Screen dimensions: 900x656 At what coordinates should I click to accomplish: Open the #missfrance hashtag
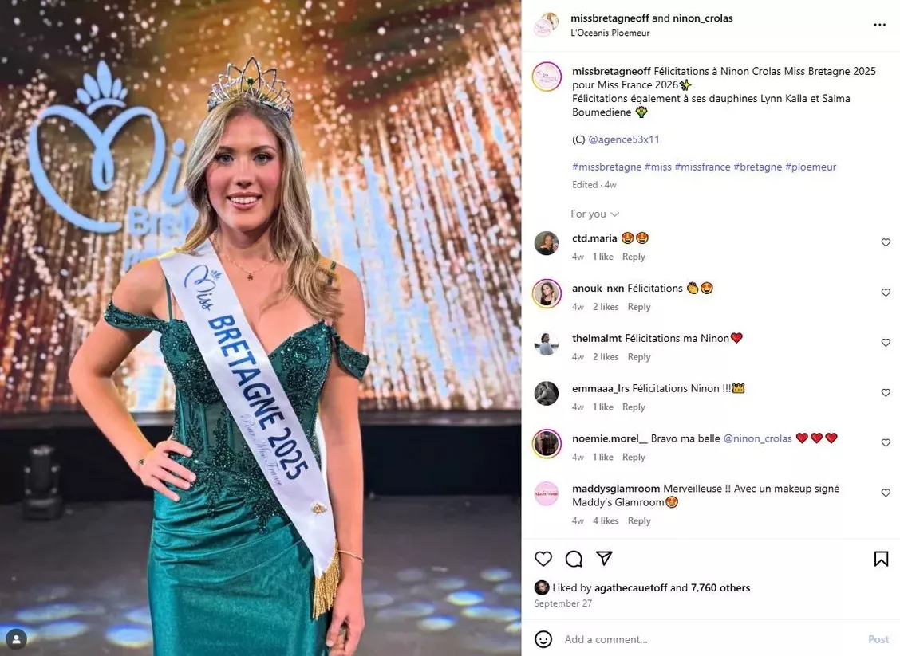[x=702, y=167]
